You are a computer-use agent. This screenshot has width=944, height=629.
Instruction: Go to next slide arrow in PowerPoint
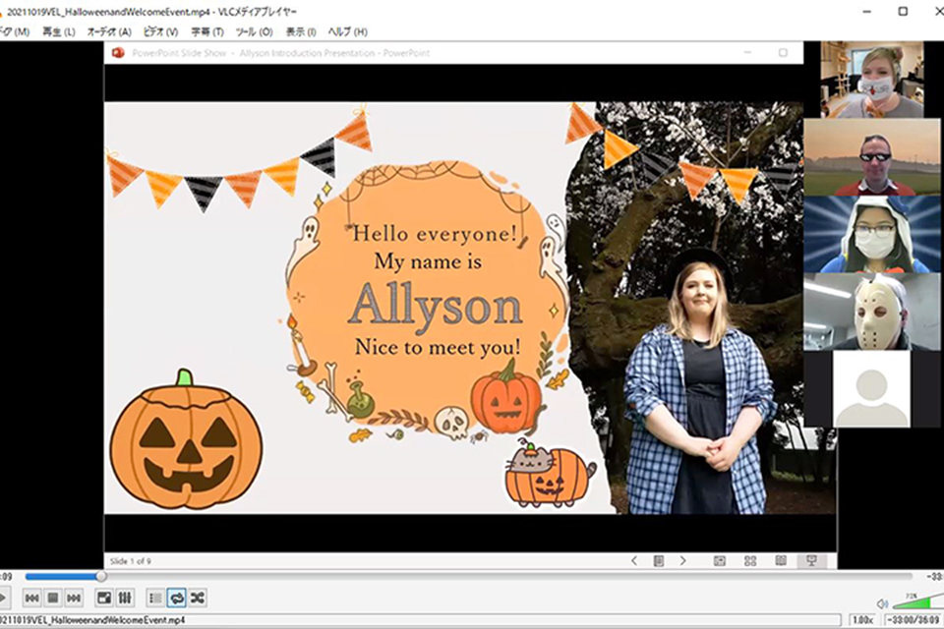[682, 561]
